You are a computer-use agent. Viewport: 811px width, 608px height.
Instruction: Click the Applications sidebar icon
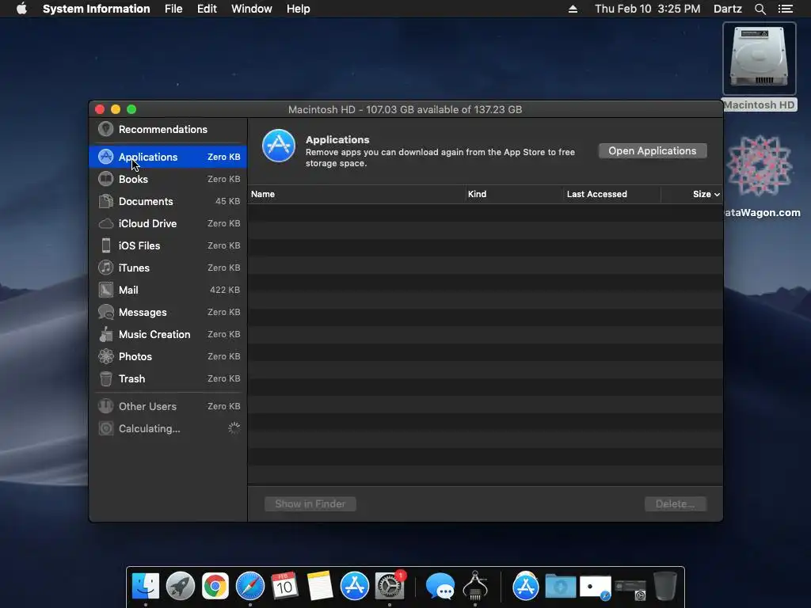tap(105, 157)
